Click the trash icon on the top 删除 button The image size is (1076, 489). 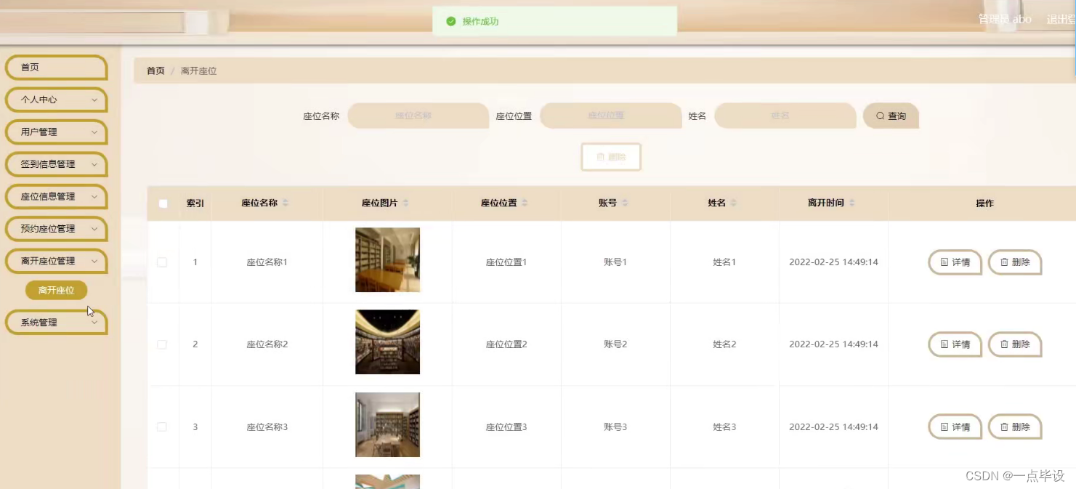600,156
